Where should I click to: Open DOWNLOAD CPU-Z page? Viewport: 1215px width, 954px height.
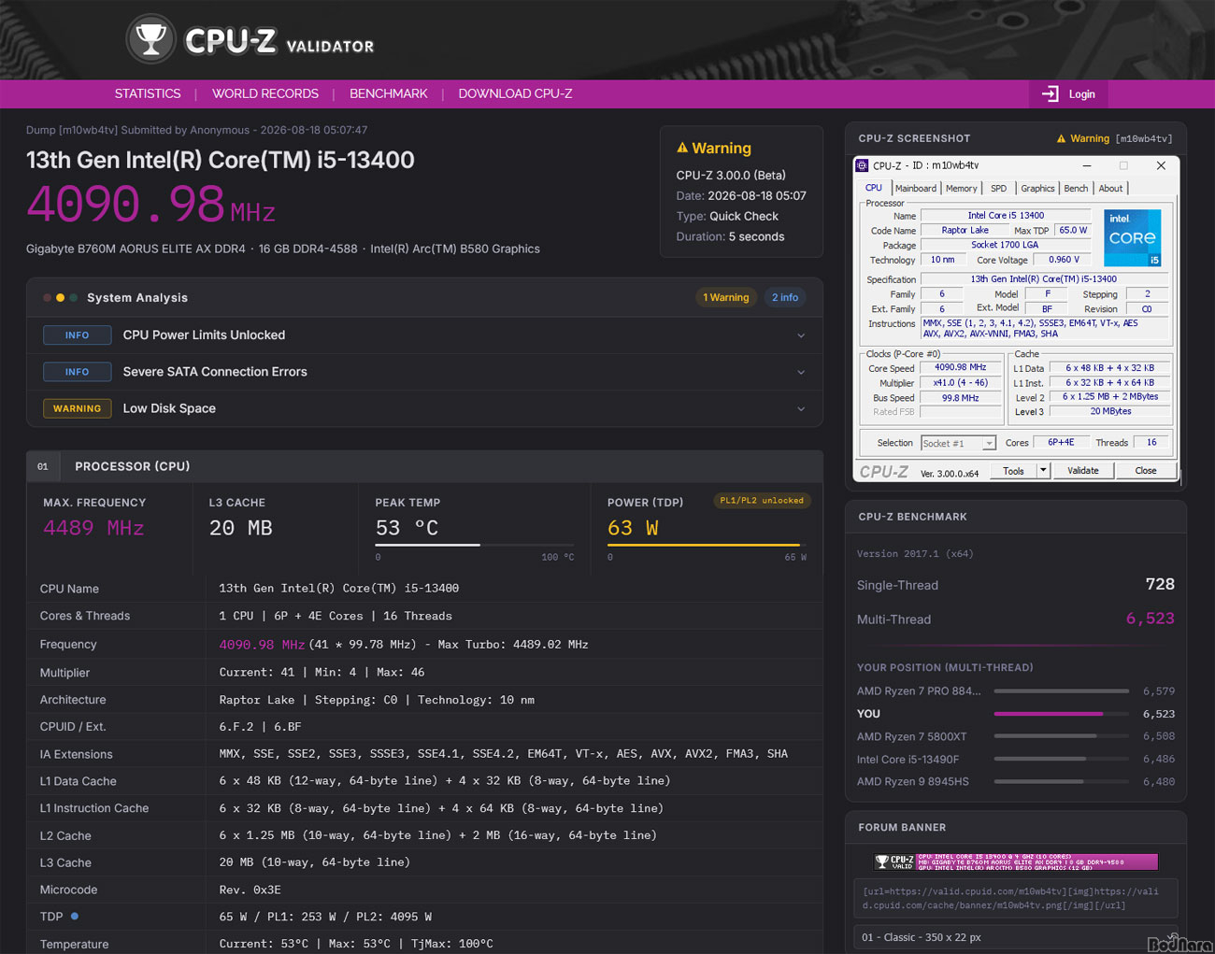tap(515, 93)
